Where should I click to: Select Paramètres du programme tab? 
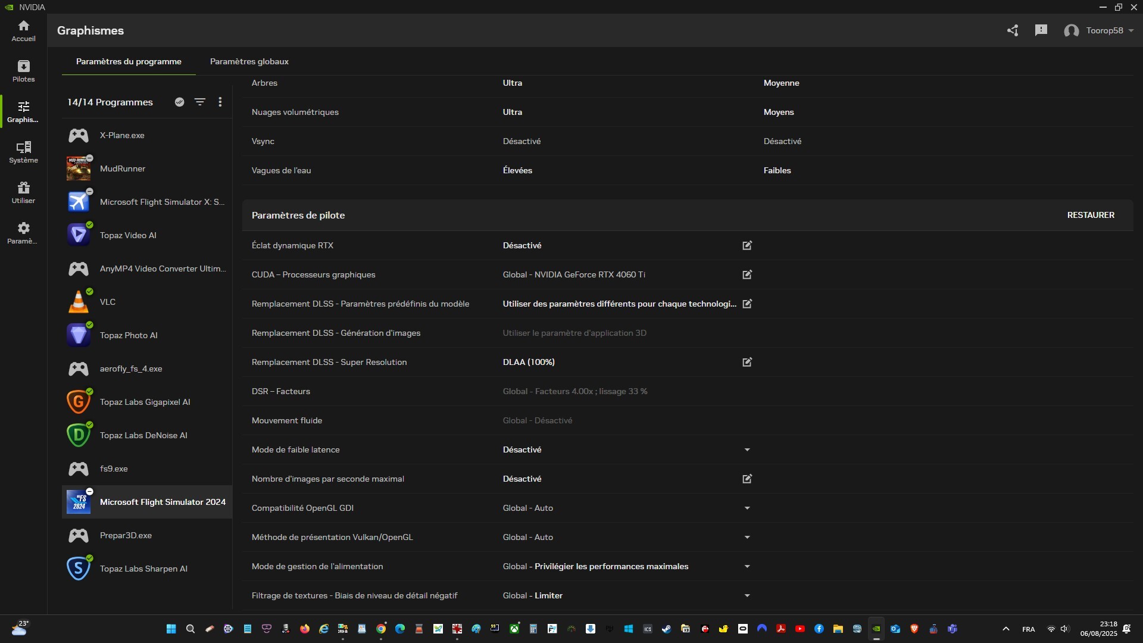pyautogui.click(x=129, y=61)
